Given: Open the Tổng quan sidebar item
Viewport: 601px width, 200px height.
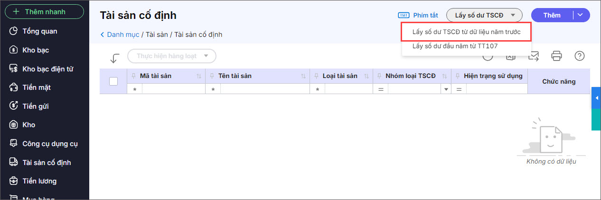Looking at the screenshot, I should click(x=39, y=31).
